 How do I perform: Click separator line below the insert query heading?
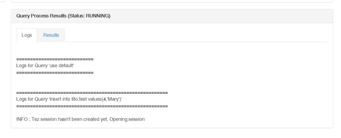point(92,106)
